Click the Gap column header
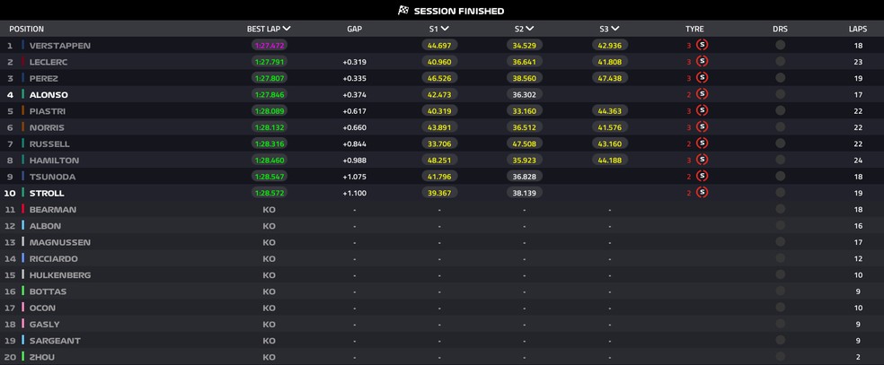The height and width of the screenshot is (365, 884). point(355,29)
